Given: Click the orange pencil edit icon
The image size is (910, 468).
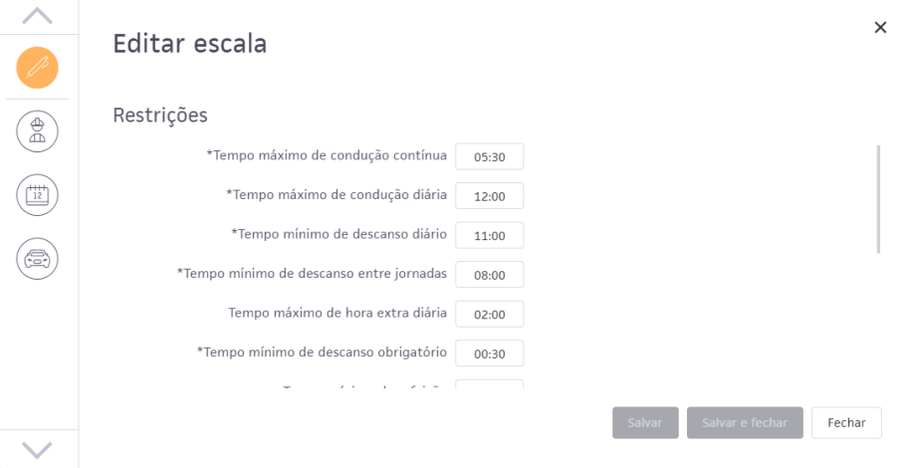Looking at the screenshot, I should 37,68.
